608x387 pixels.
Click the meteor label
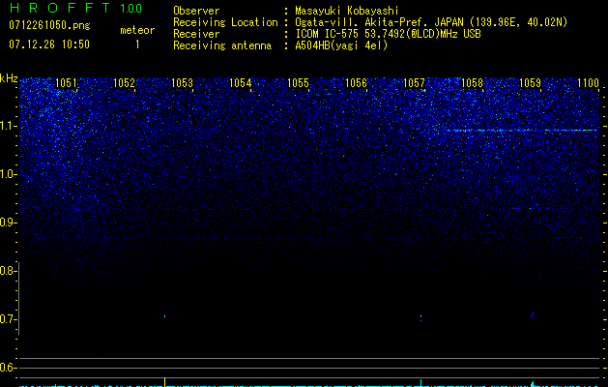[x=137, y=30]
